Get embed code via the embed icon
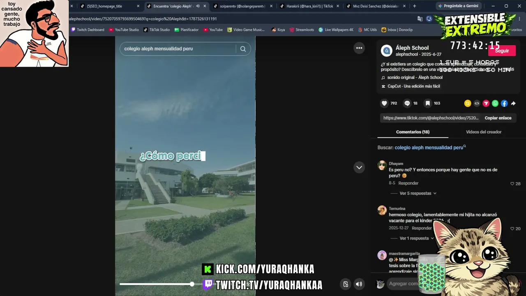Screen dimensions: 526x296 pyautogui.click(x=477, y=104)
